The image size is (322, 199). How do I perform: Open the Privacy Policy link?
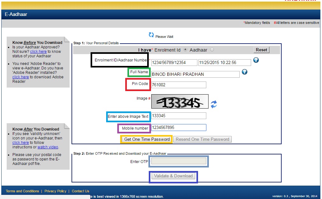coord(56,191)
